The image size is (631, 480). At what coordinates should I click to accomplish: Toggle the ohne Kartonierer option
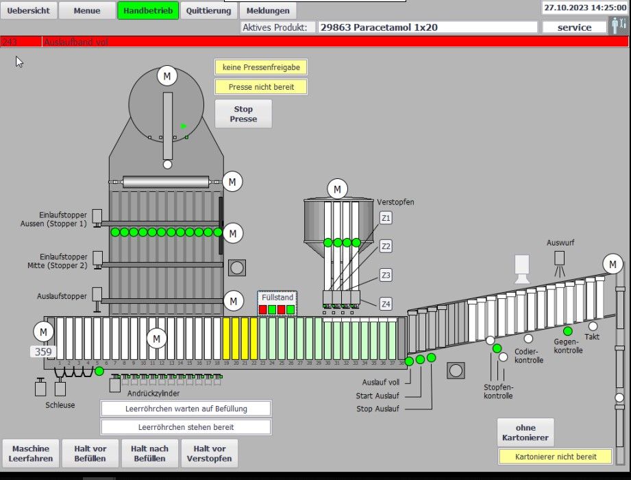click(525, 433)
